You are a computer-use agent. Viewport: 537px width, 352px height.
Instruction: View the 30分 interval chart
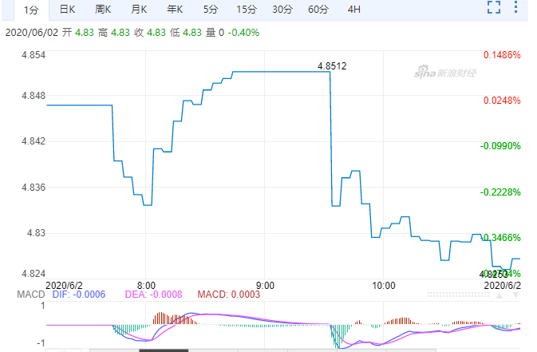[282, 10]
